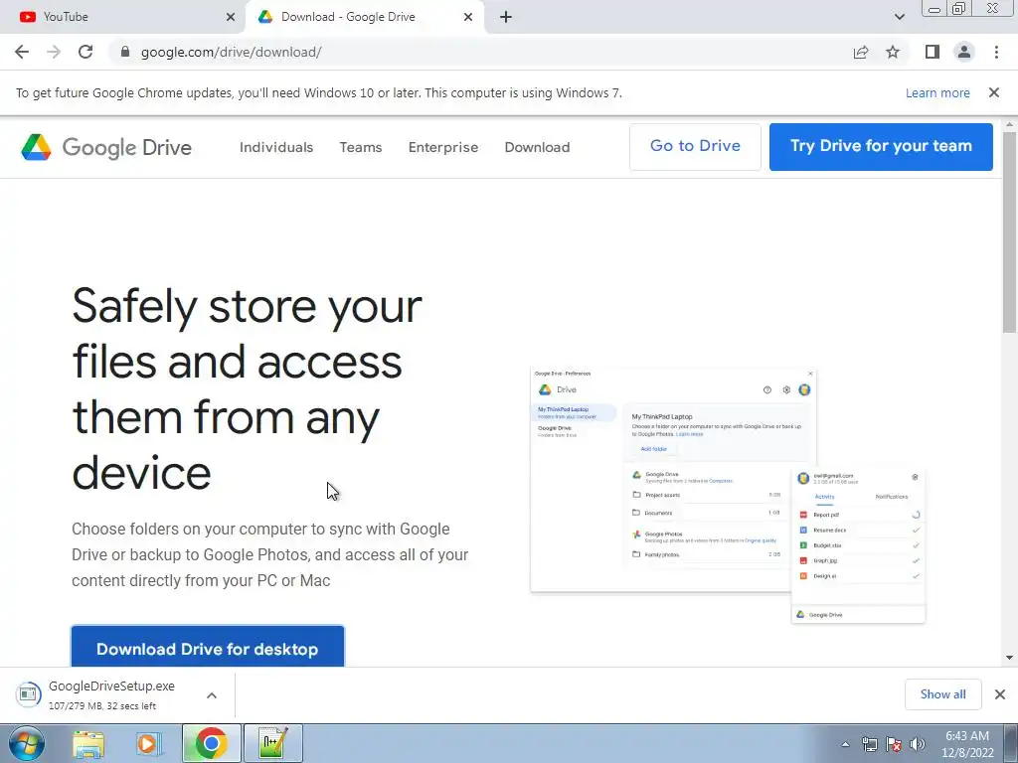Go back using the browser back arrow
Viewport: 1018px width, 763px height.
(x=22, y=52)
